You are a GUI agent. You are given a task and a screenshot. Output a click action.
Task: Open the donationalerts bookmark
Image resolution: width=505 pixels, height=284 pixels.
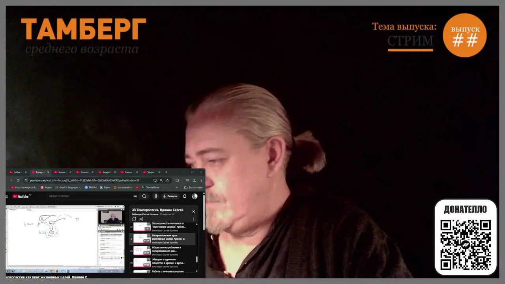pyautogui.click(x=123, y=187)
